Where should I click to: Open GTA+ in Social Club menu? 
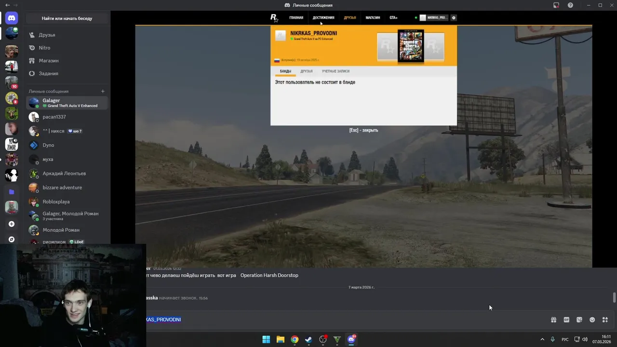(393, 18)
